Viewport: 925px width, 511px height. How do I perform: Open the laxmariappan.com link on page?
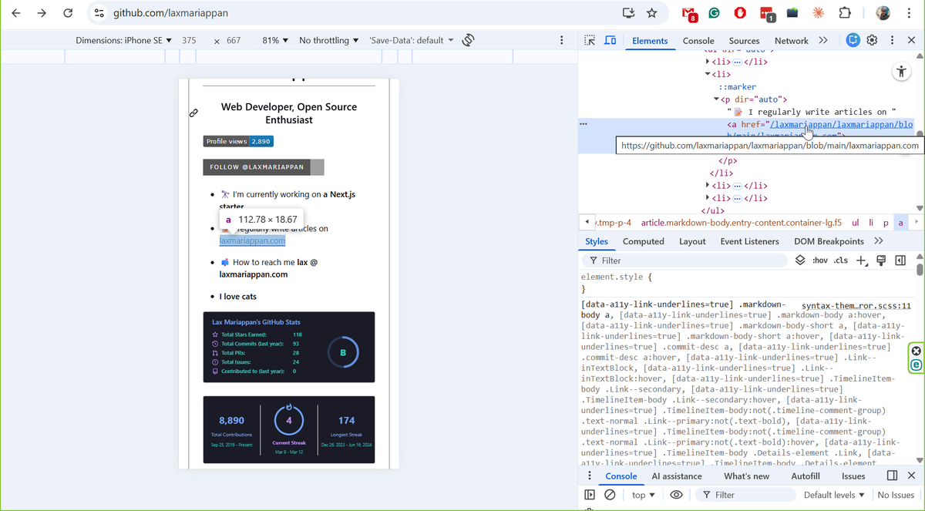(252, 240)
